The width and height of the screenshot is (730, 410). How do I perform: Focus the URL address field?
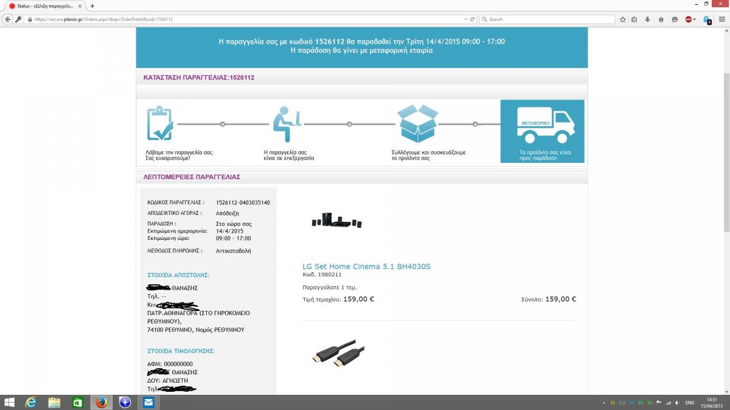pos(246,19)
